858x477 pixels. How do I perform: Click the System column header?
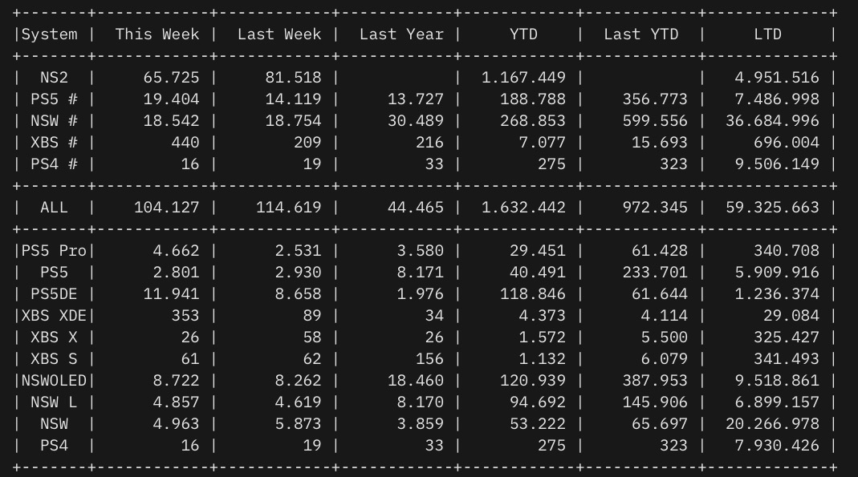50,34
